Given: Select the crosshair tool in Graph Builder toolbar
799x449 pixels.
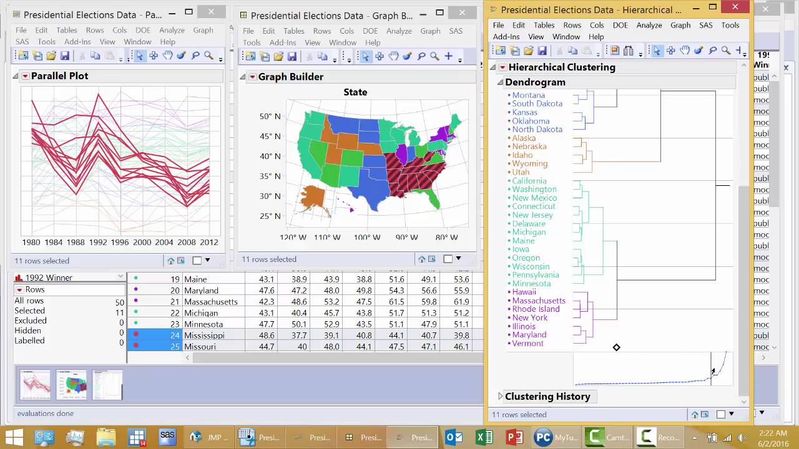Looking at the screenshot, I should click(380, 56).
